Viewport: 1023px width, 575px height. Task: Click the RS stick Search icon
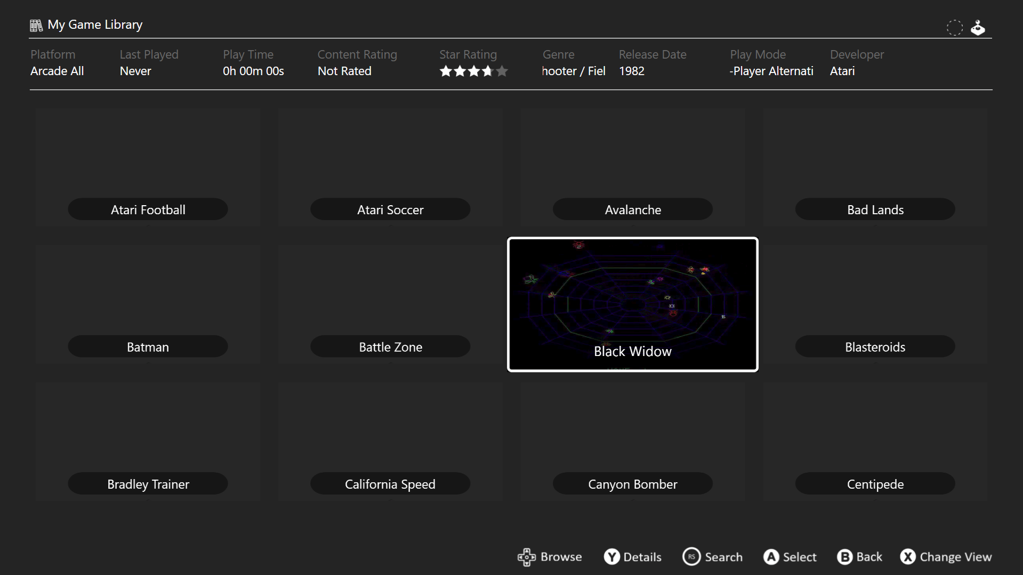691,557
